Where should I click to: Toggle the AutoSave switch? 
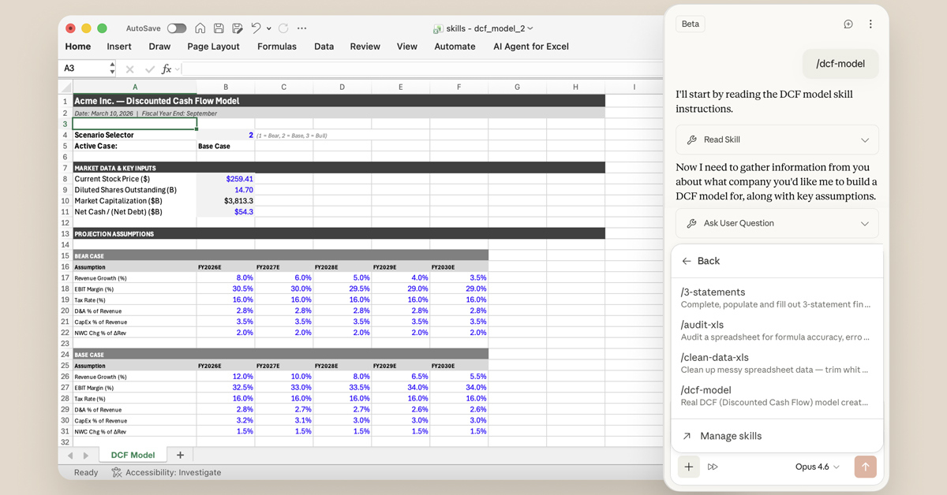176,28
